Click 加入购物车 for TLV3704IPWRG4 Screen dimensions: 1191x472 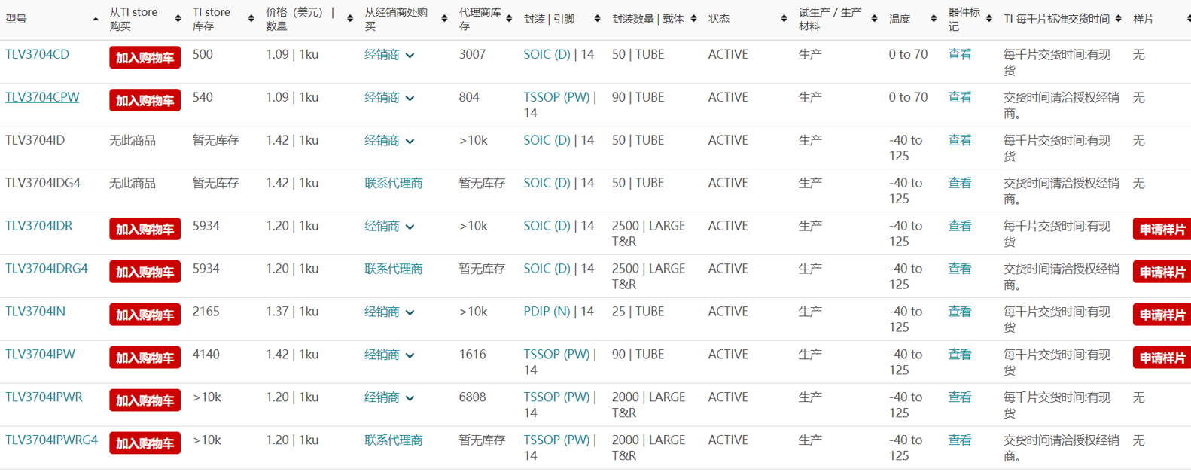point(145,443)
